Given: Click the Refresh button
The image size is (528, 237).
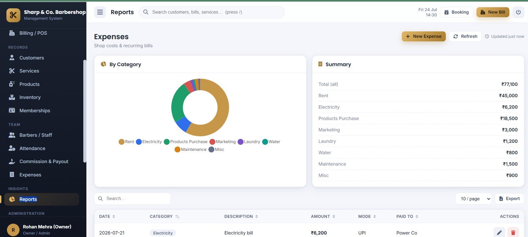Looking at the screenshot, I should pyautogui.click(x=465, y=36).
